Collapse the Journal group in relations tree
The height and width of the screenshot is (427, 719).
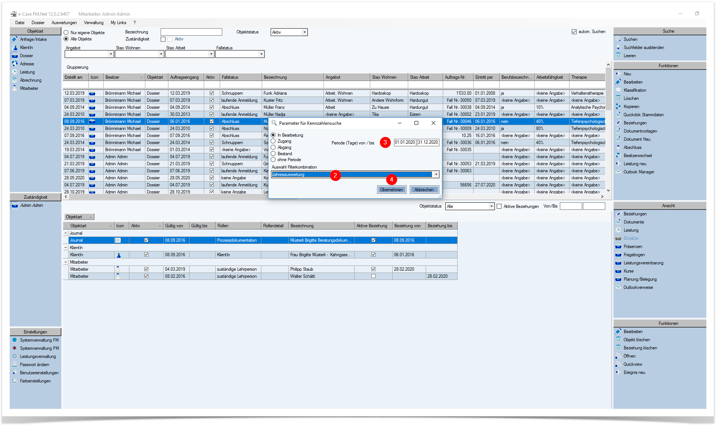66,233
